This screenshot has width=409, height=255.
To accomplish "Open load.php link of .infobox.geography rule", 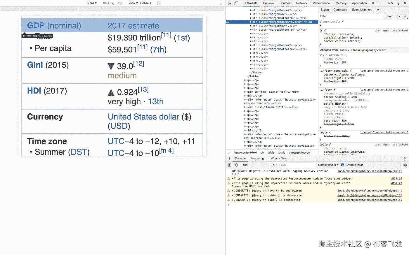I will coord(384,71).
